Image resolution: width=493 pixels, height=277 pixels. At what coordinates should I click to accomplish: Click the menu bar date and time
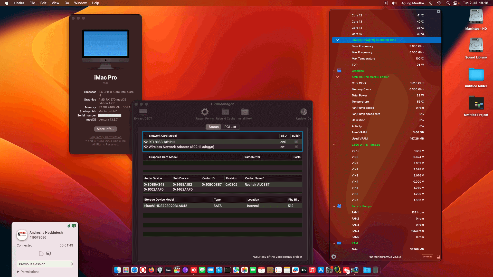coord(476,3)
